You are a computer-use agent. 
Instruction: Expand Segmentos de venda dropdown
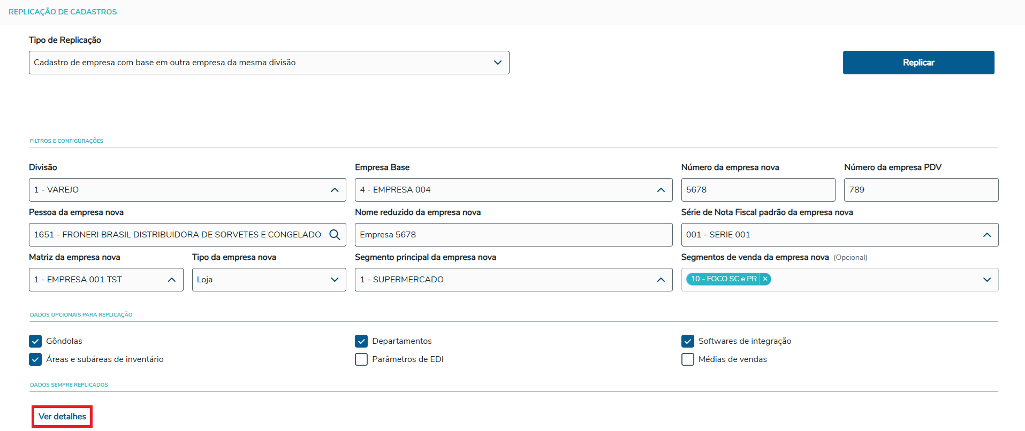point(986,280)
